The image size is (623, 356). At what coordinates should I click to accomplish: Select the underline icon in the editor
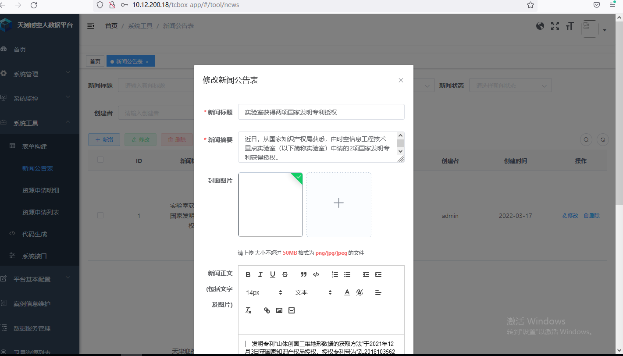pos(272,274)
